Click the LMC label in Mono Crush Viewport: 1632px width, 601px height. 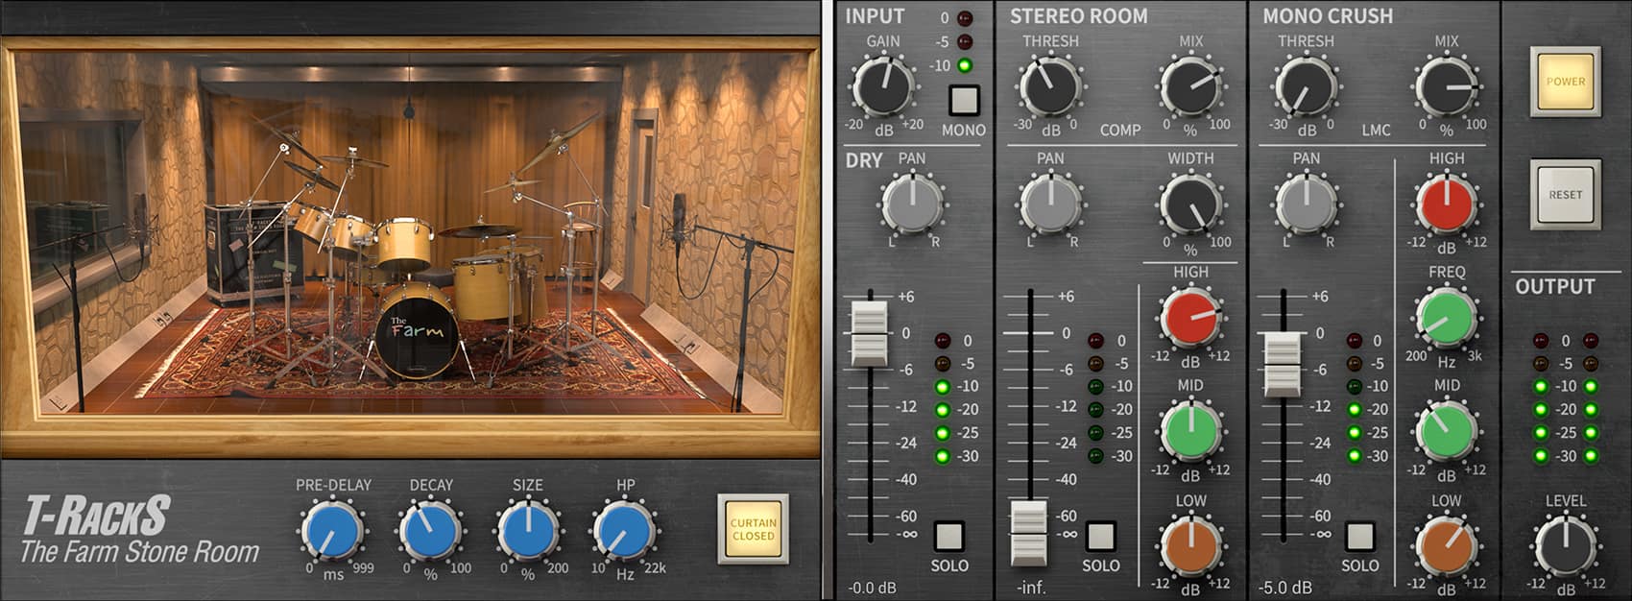tap(1376, 130)
